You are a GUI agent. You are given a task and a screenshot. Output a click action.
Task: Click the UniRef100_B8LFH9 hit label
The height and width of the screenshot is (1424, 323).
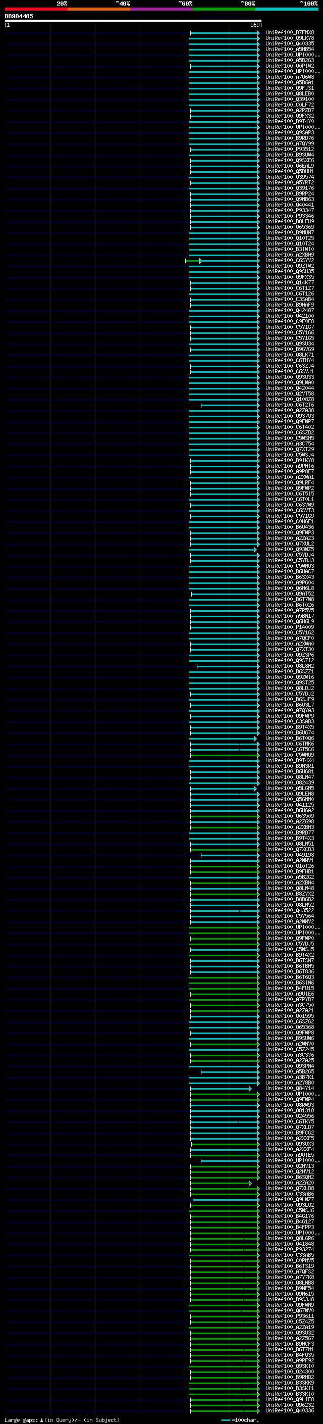(x=290, y=221)
